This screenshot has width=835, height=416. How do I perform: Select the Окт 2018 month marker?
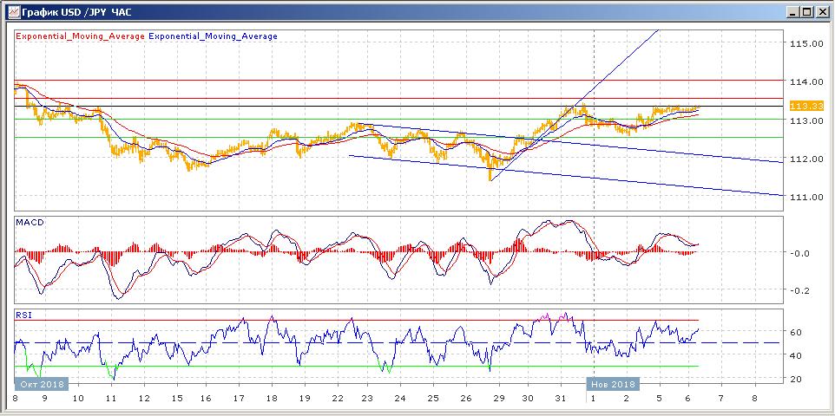click(42, 384)
